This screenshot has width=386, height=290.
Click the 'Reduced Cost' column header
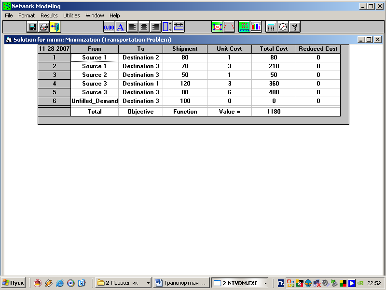coord(318,49)
